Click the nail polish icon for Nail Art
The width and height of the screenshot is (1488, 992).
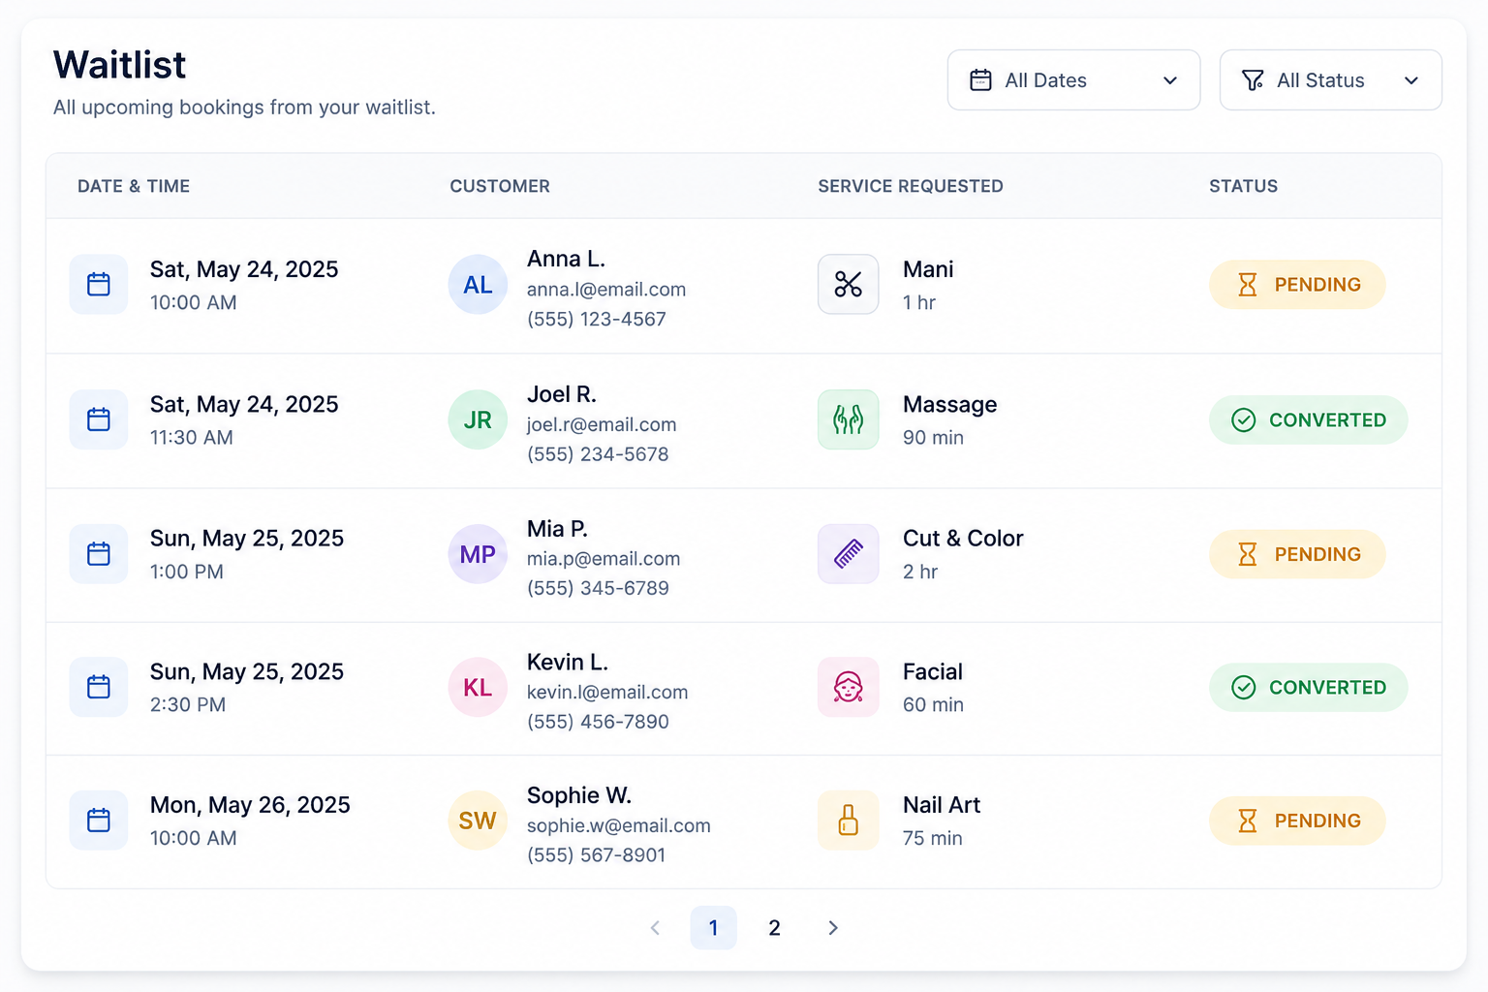click(848, 821)
